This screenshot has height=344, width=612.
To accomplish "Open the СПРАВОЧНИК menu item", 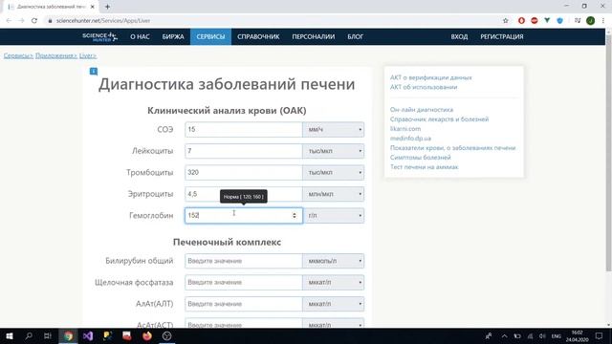I will pos(258,36).
